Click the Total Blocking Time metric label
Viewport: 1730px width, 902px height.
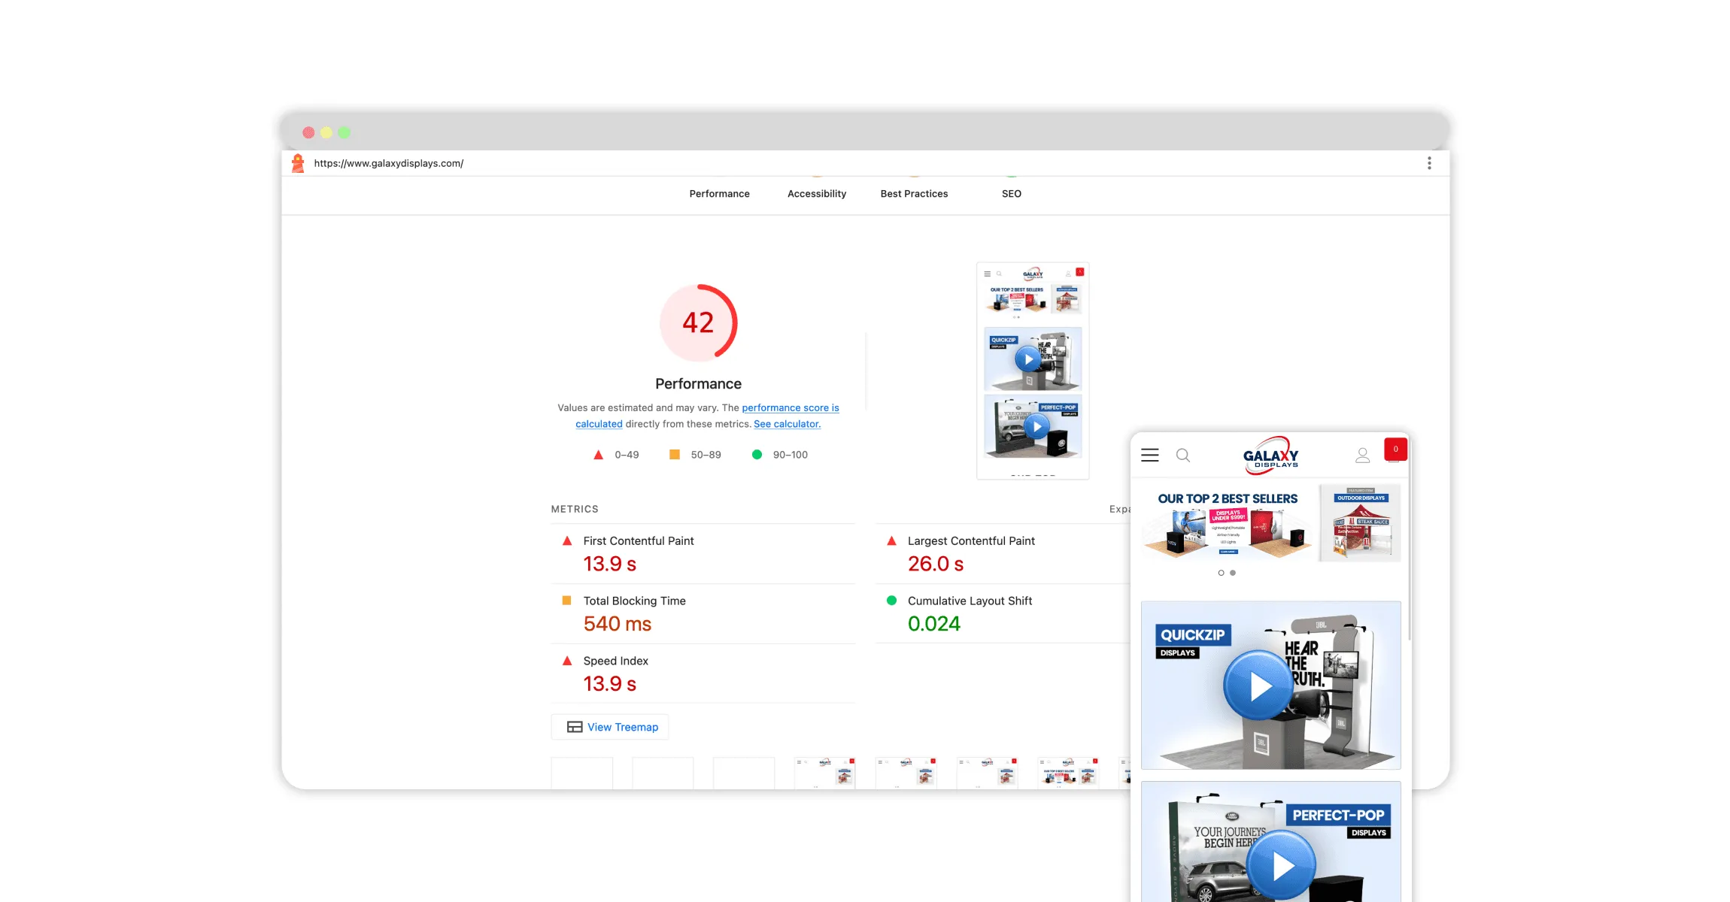[634, 601]
